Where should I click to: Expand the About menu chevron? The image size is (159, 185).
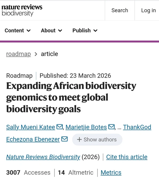60,31
